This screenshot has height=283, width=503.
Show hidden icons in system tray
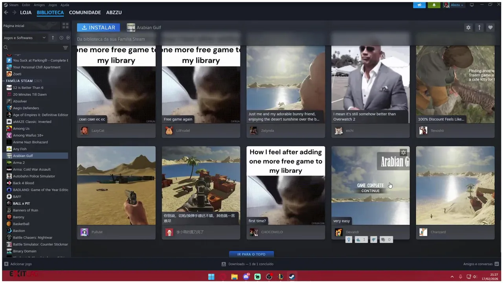tap(452, 277)
